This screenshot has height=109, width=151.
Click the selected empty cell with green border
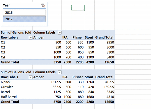click(x=78, y=7)
